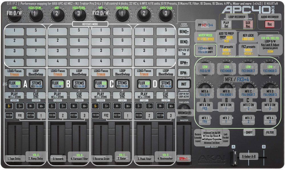Toggle deck C FLUX CUE button
Screen dimensions: 285x170
tap(101, 84)
